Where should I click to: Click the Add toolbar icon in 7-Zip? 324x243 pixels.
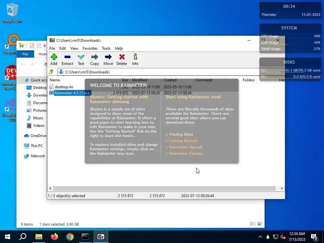[54, 59]
